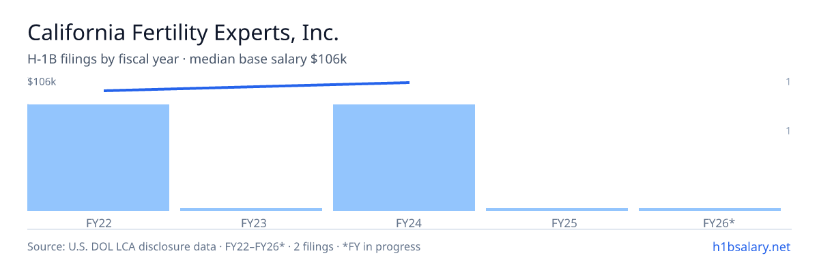The width and height of the screenshot is (819, 273).
Task: Click the small FY23 bar
Action: coord(251,210)
